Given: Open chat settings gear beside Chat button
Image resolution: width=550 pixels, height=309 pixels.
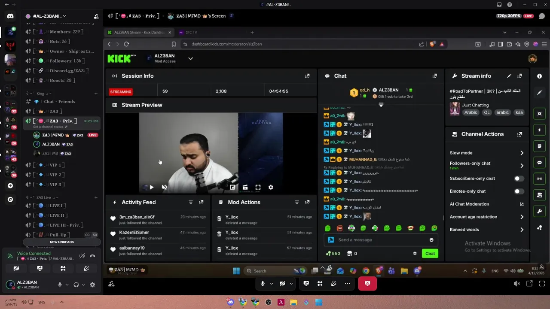Looking at the screenshot, I should [x=415, y=254].
